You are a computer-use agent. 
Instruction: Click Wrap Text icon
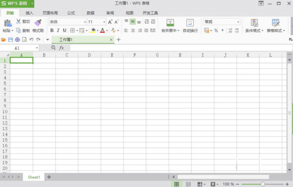pyautogui.click(x=190, y=23)
